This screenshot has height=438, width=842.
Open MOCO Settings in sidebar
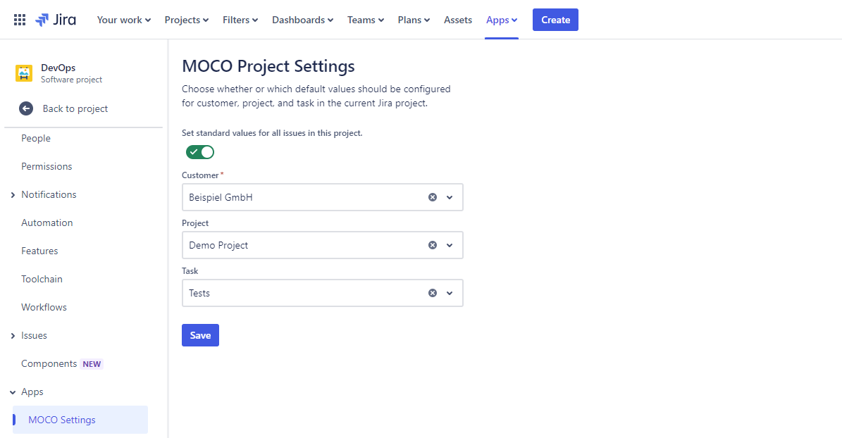(62, 420)
